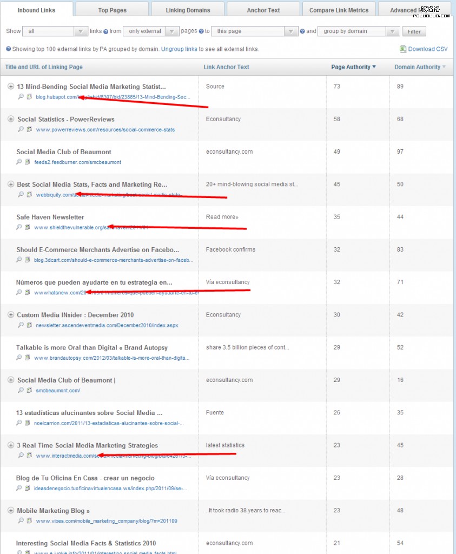Click page icon beside www.vibes.com URL
Image resolution: width=456 pixels, height=554 pixels.
pos(30,520)
